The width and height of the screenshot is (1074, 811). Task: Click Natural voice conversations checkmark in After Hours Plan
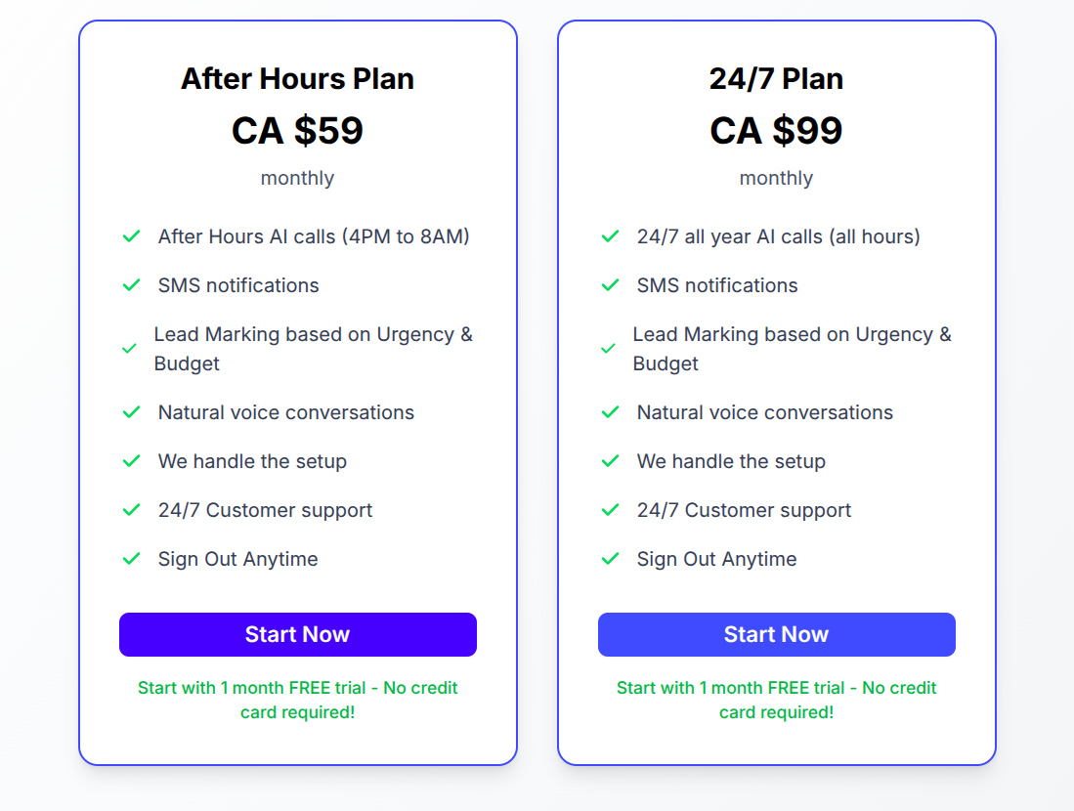(x=131, y=412)
